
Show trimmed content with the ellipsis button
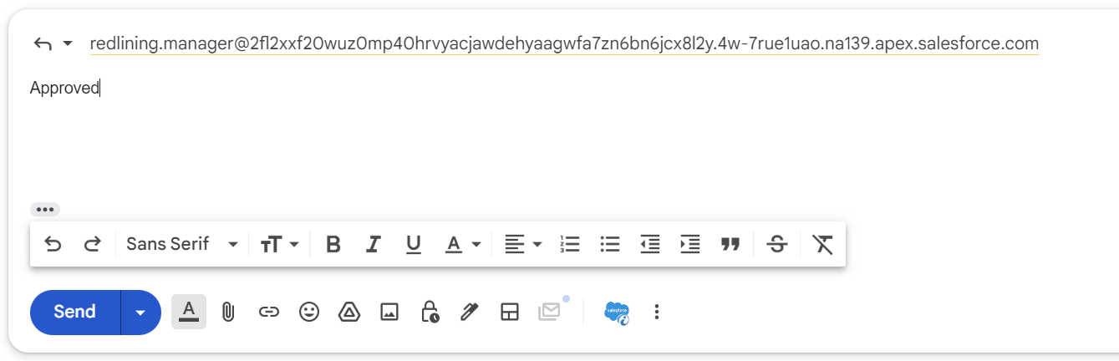[x=45, y=210]
